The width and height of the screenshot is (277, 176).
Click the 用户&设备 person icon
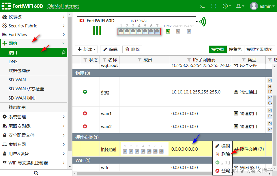tap(5, 153)
